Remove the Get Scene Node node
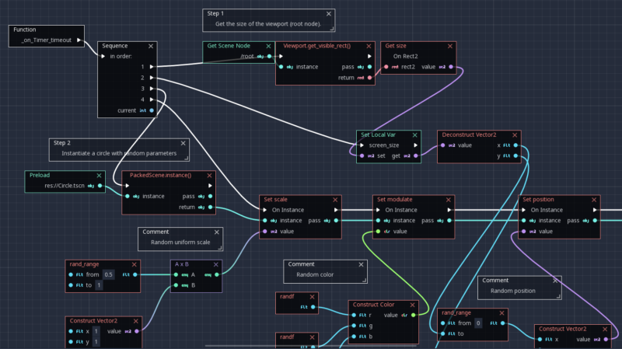Viewport: 622px width, 349px height. click(x=268, y=46)
